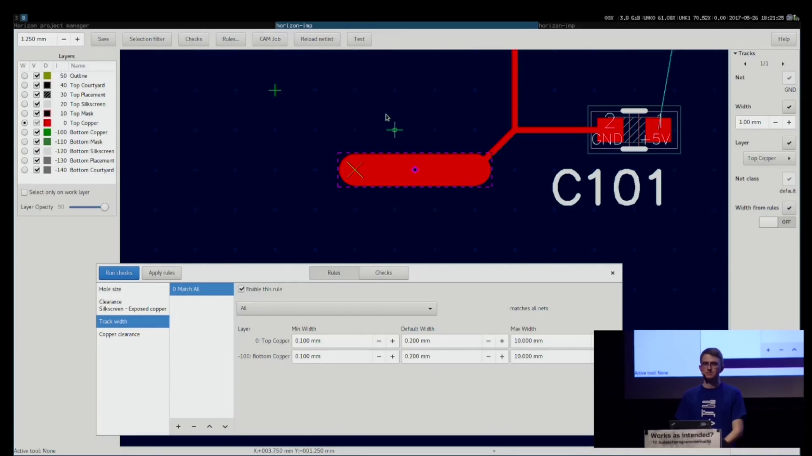Toggle Width from rules checkmark button
The image size is (812, 456).
(x=789, y=208)
